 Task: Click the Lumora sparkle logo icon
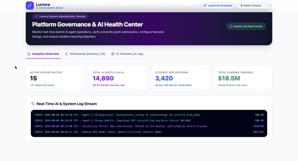click(30, 6)
